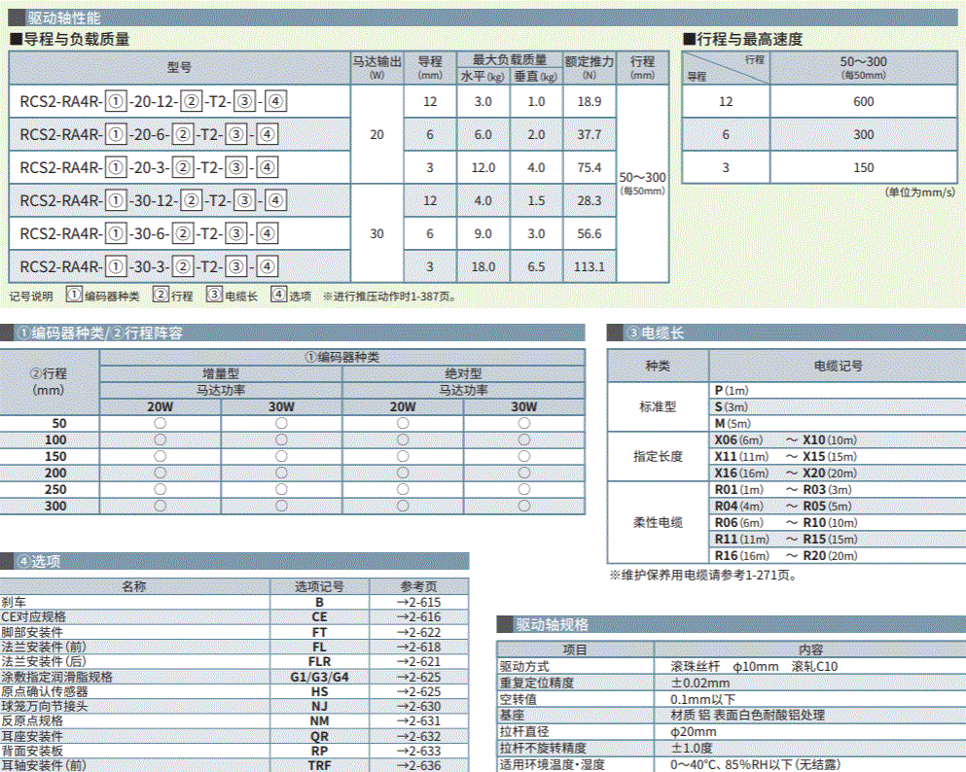Click the 指定长度 category cell
Screen dimensions: 966x772
coord(658,456)
